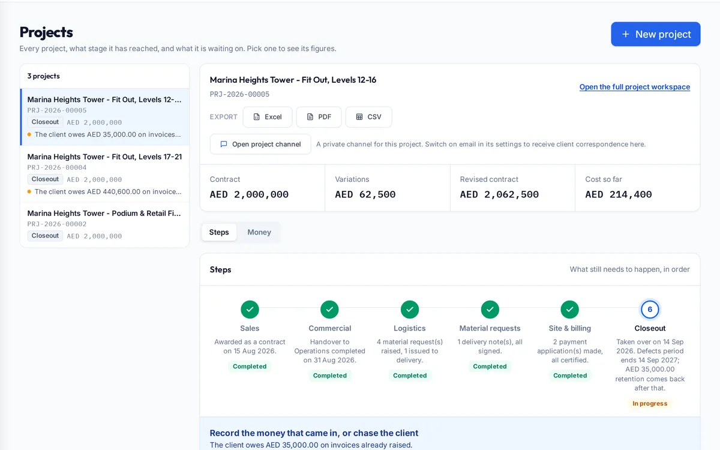The width and height of the screenshot is (720, 450).
Task: Click the orange dot beside AED 35,000.00 notice
Action: click(29, 134)
